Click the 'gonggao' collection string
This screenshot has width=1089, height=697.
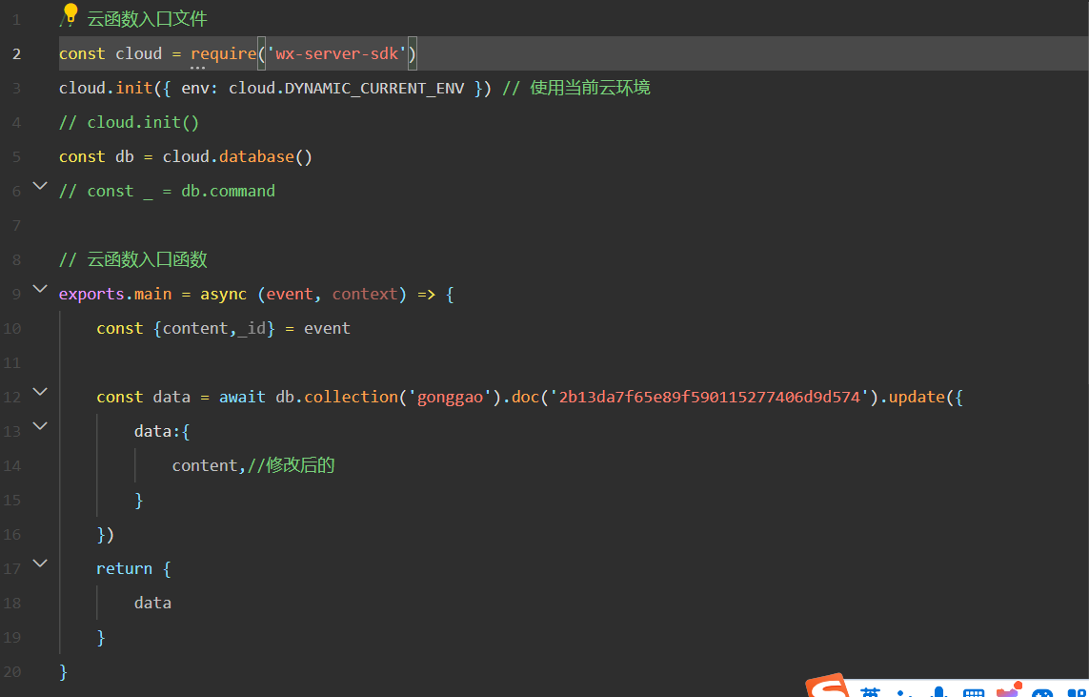[450, 397]
